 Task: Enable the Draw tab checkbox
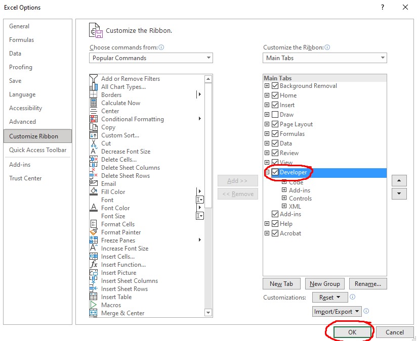pos(275,115)
